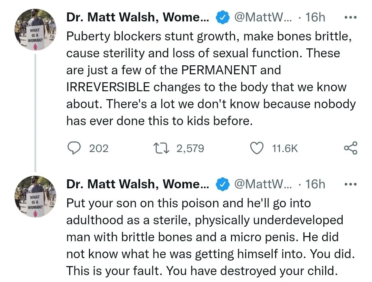Click the share icon on the first tweet
The width and height of the screenshot is (372, 282).
point(351,148)
